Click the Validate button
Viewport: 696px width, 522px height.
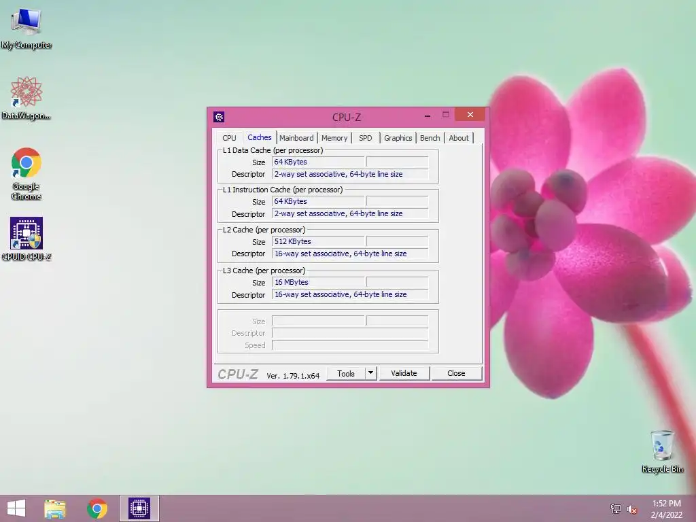(x=404, y=373)
